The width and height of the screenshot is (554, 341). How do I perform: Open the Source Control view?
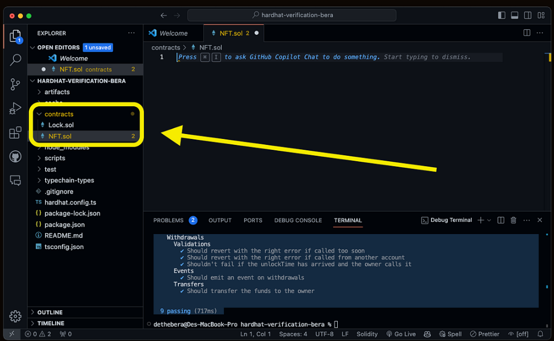pos(15,84)
